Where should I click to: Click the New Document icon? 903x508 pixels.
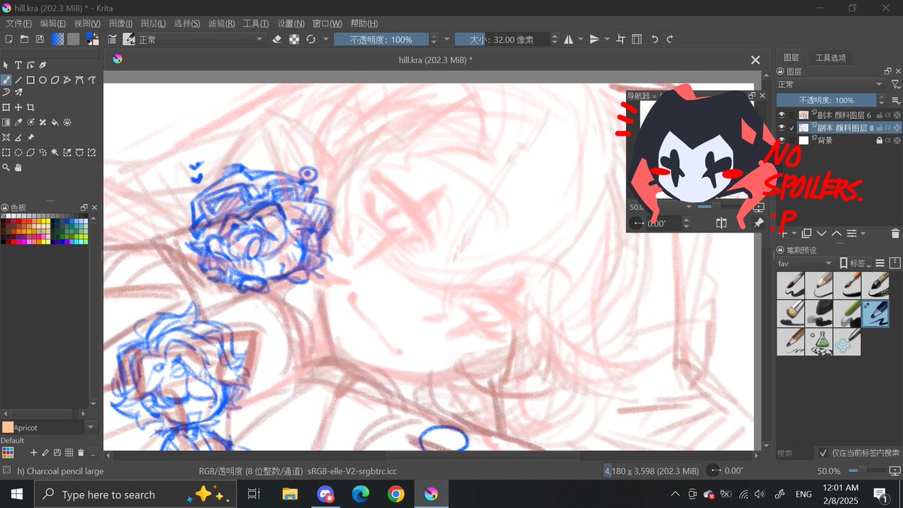[x=8, y=39]
